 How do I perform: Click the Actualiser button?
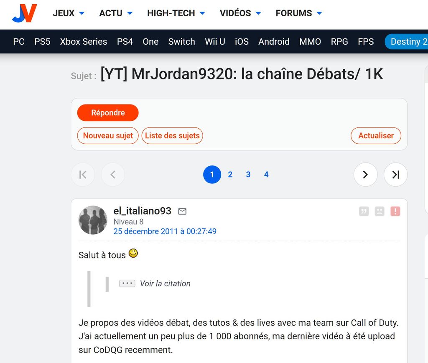376,135
